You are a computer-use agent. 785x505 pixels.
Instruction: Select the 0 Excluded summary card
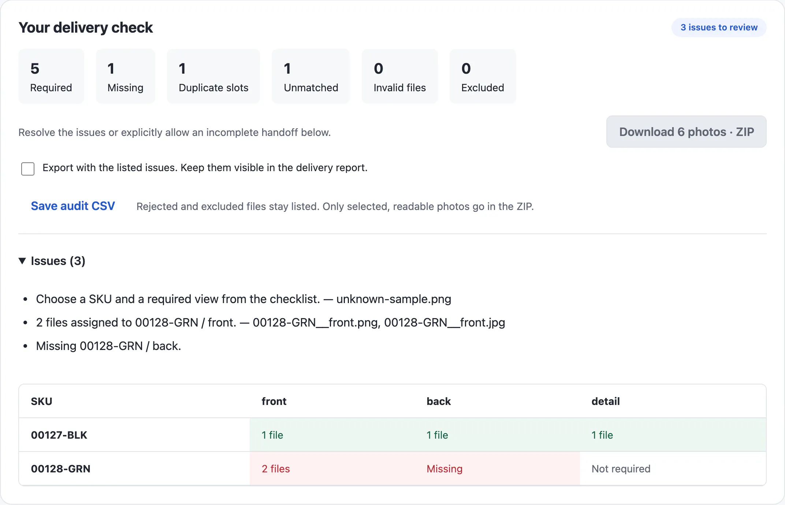pyautogui.click(x=483, y=76)
